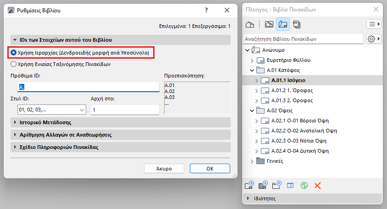Expand Γενικές folder chevron
The image size is (387, 209).
point(252,161)
